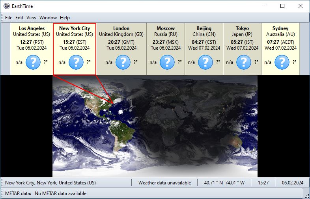Click China (CN) country label
The image size is (310, 199).
204,34
